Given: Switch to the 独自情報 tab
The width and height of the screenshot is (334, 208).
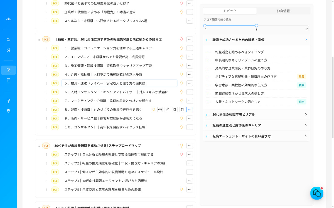Looking at the screenshot, I should pyautogui.click(x=283, y=11).
